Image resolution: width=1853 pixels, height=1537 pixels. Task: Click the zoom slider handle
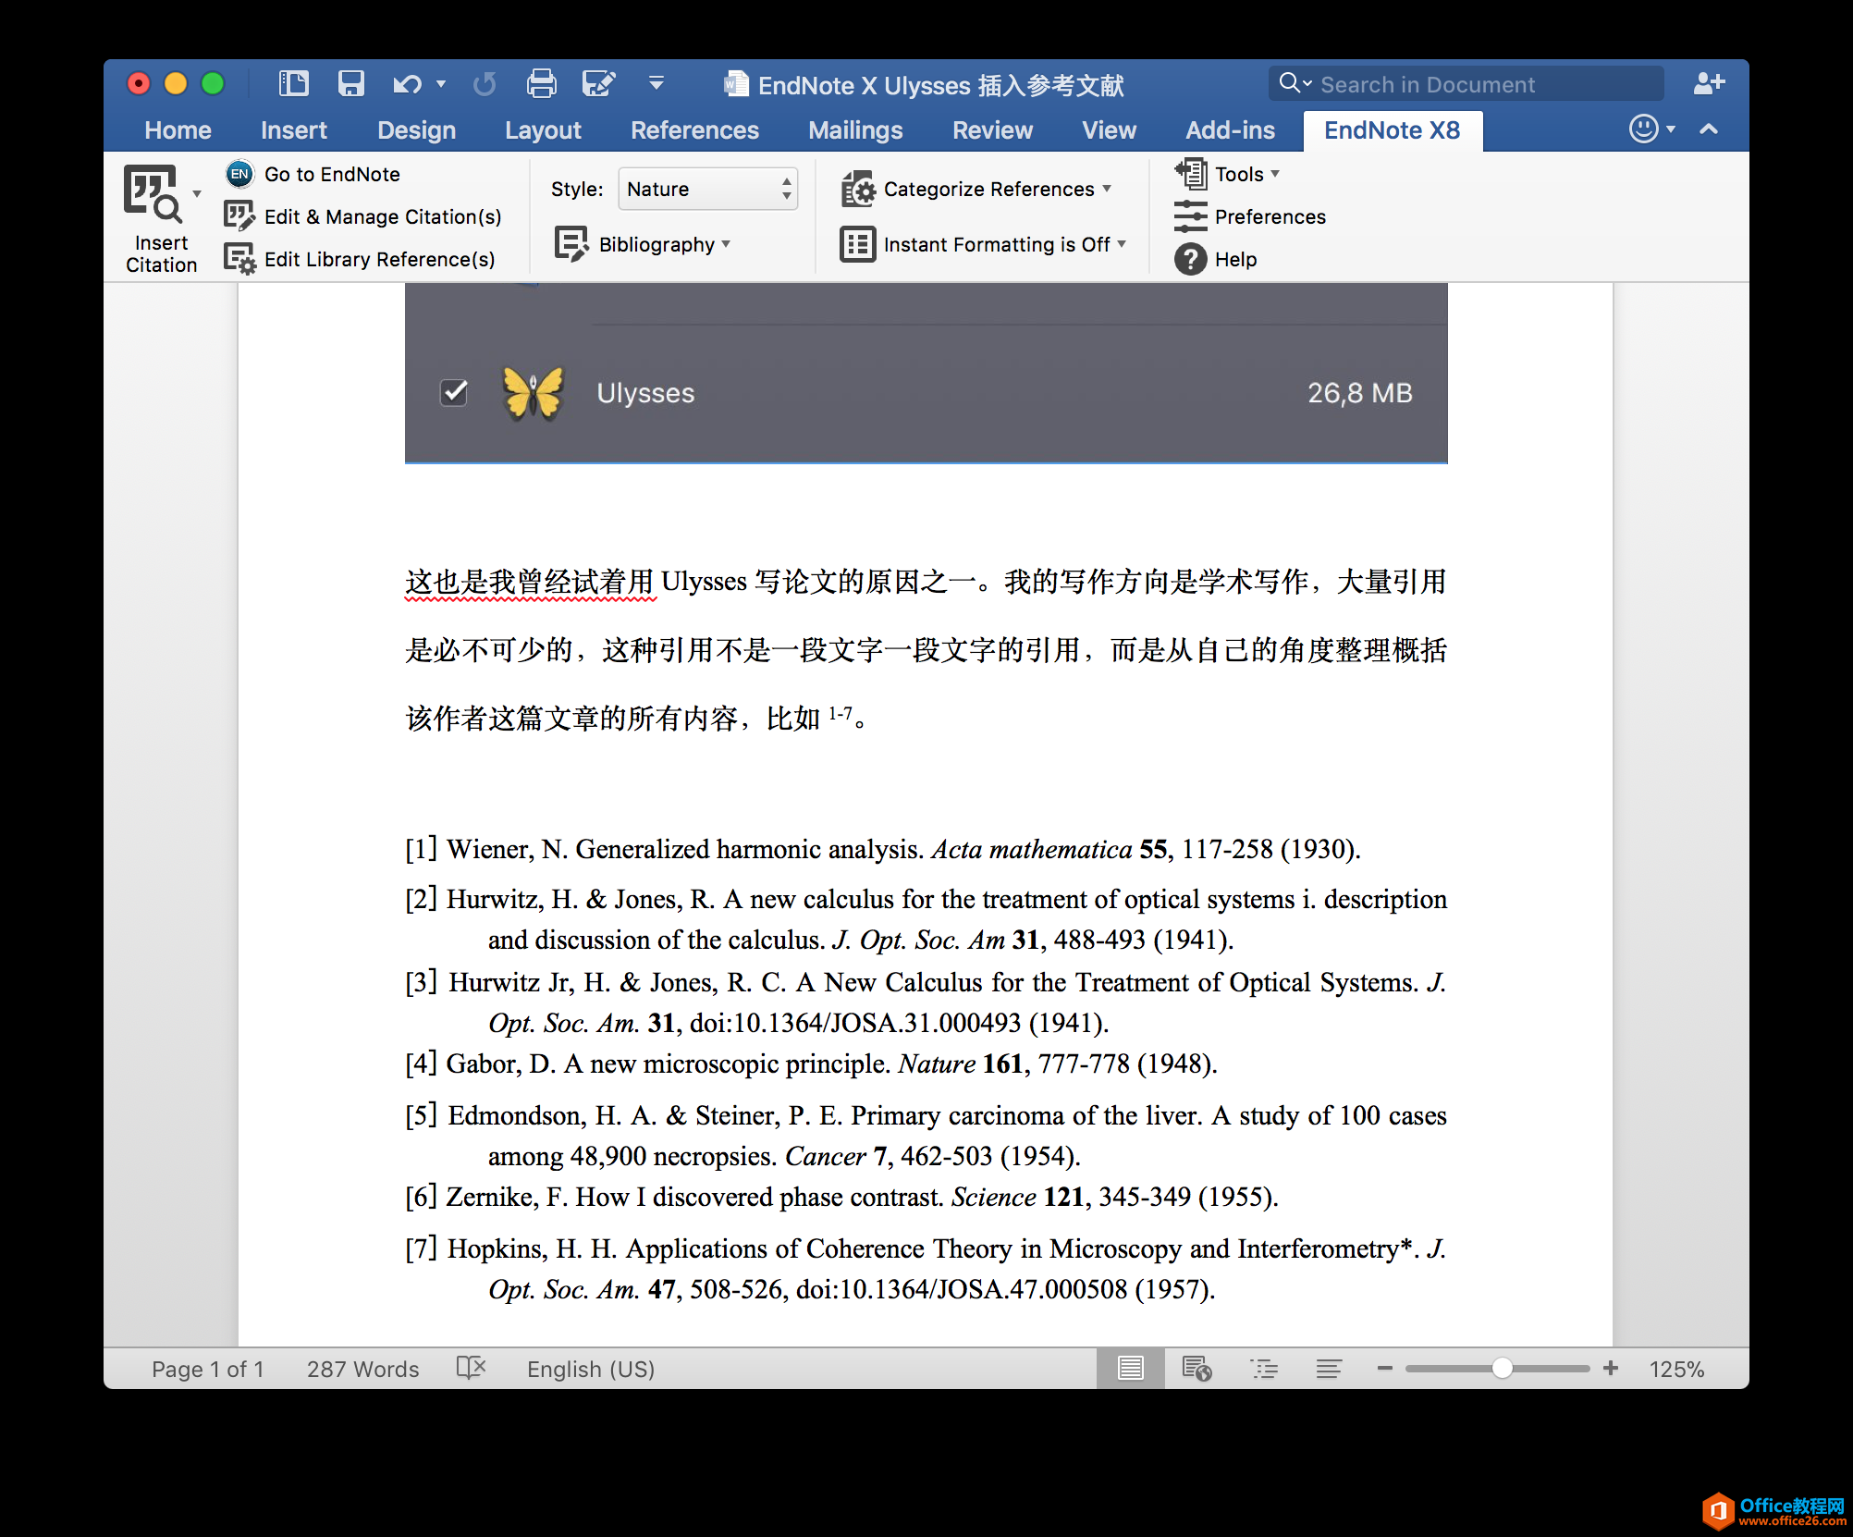click(x=1502, y=1368)
